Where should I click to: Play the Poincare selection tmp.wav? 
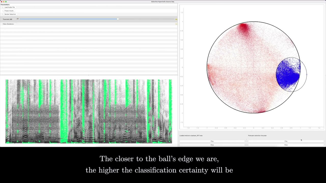point(286,141)
